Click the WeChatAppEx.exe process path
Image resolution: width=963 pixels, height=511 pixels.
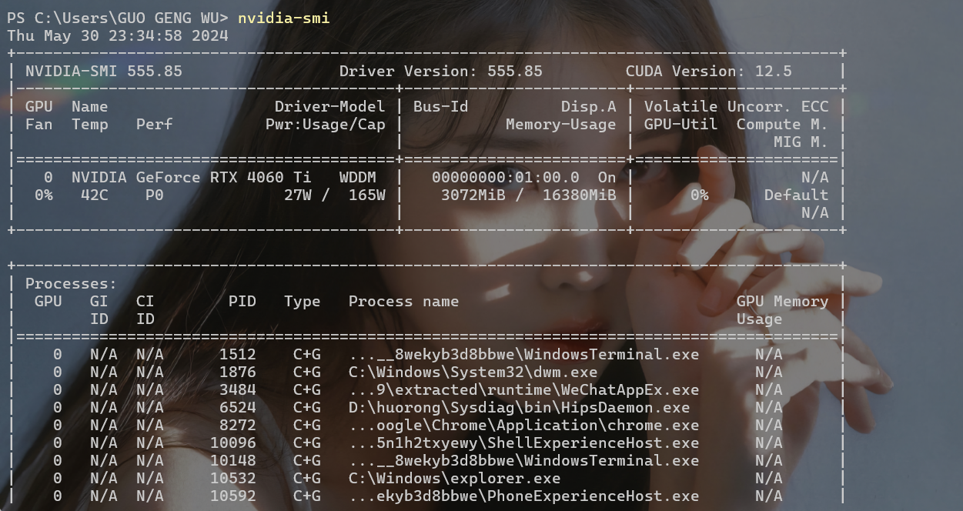pos(524,389)
